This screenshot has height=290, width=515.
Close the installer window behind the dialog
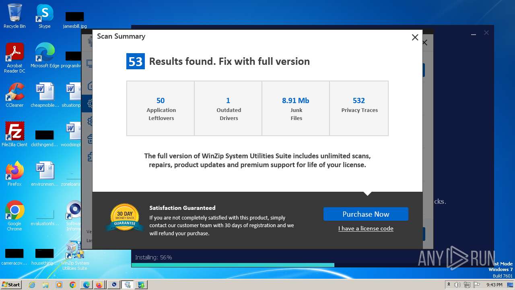coord(486,33)
